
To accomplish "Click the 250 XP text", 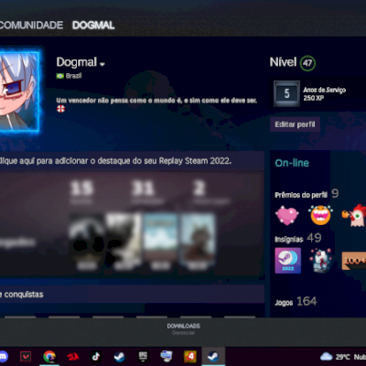I will [314, 98].
